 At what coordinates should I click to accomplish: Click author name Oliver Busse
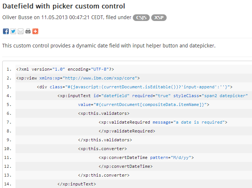pos(17,17)
